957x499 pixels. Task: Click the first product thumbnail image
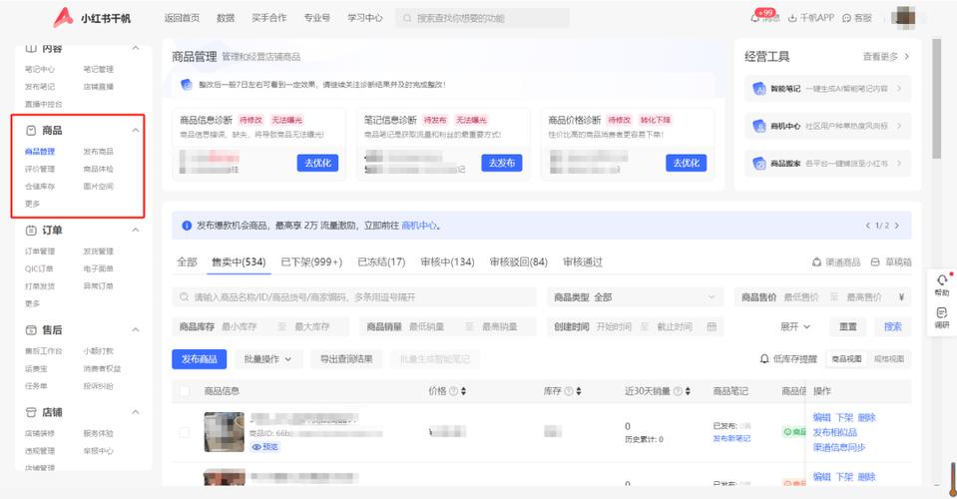224,432
